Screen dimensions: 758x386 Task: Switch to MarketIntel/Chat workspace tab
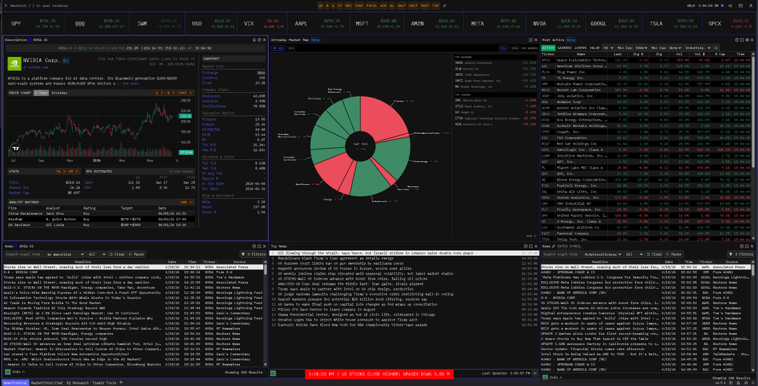point(47,383)
